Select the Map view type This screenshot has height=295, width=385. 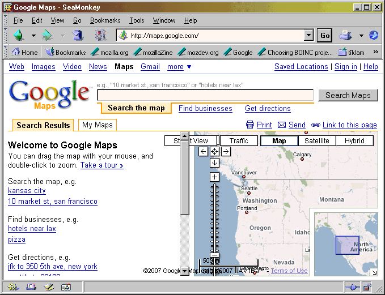pos(279,141)
